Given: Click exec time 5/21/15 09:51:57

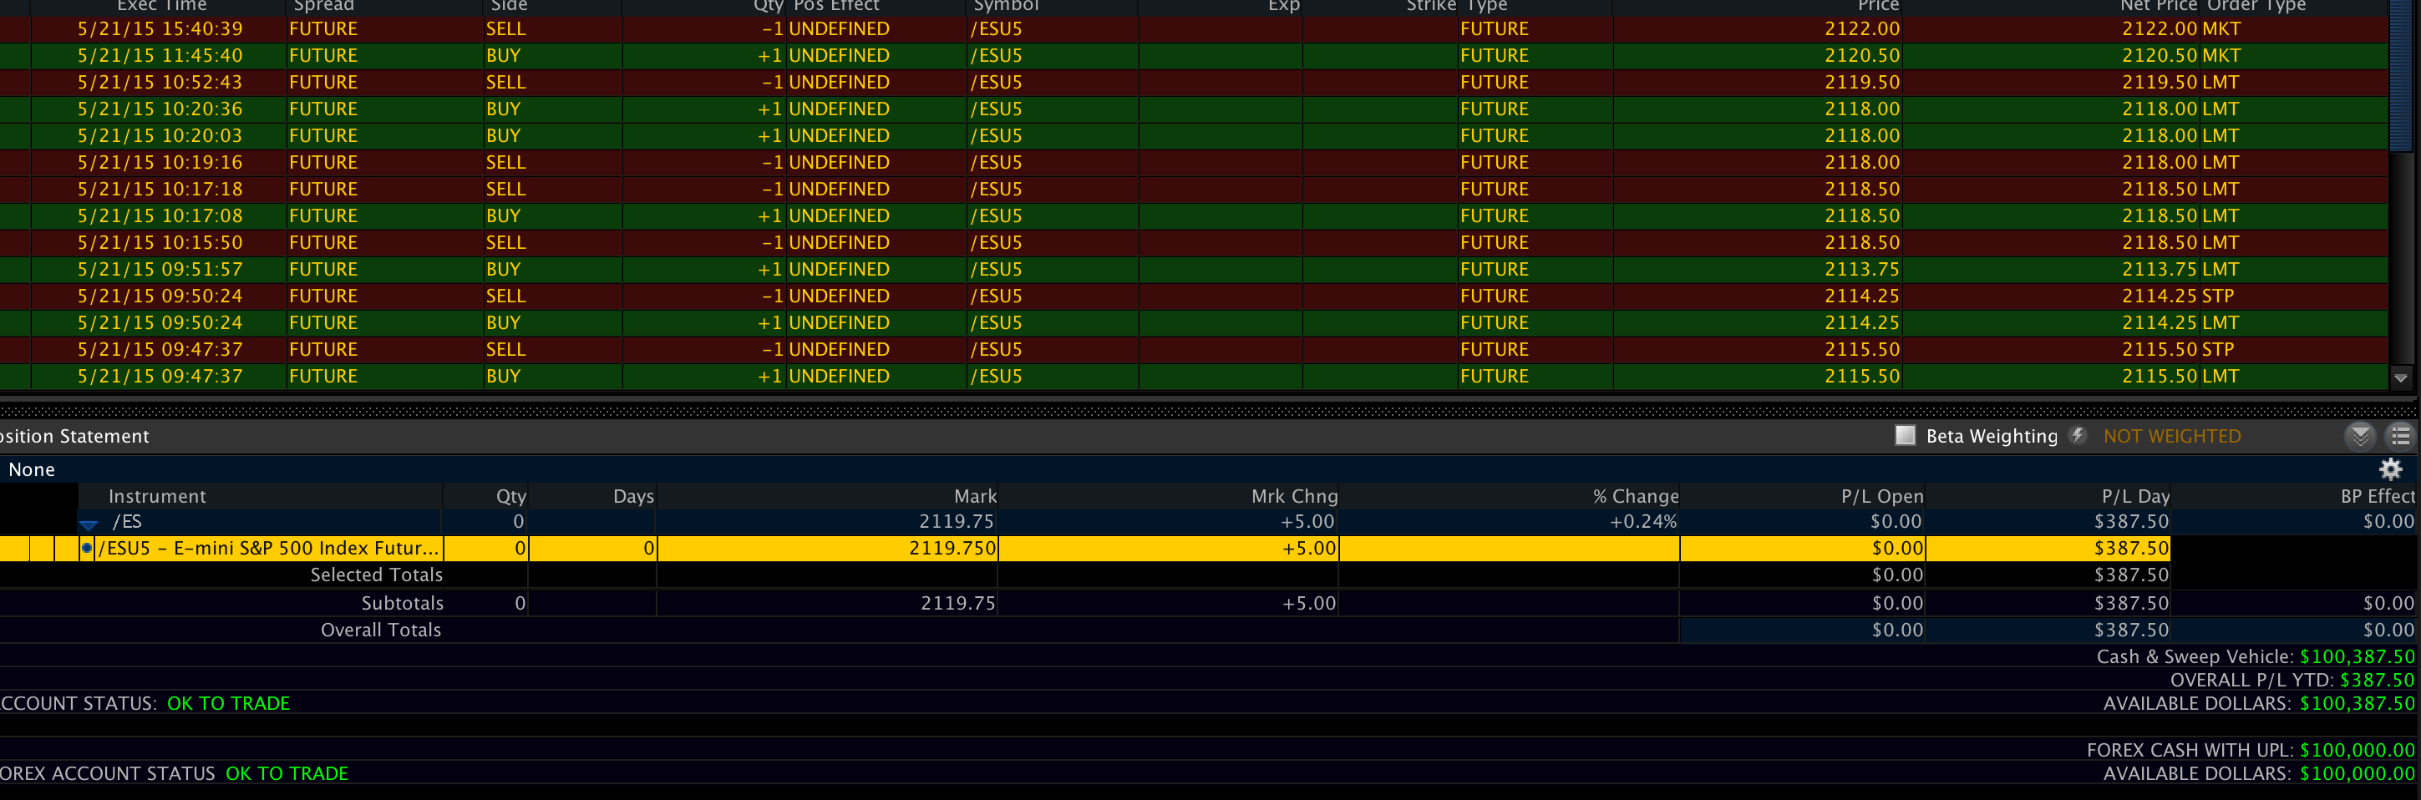Looking at the screenshot, I should [160, 270].
